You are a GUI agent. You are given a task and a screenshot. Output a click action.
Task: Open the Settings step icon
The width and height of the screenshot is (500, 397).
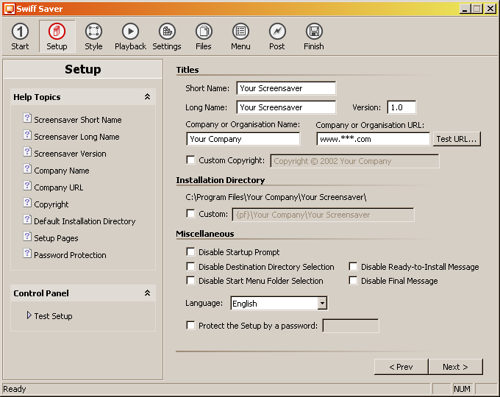(167, 32)
